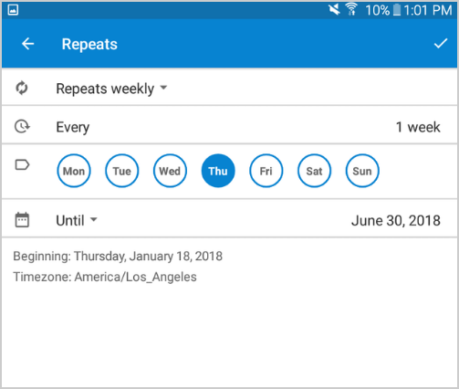
Task: Tap the clock interval icon
Action: tap(22, 126)
